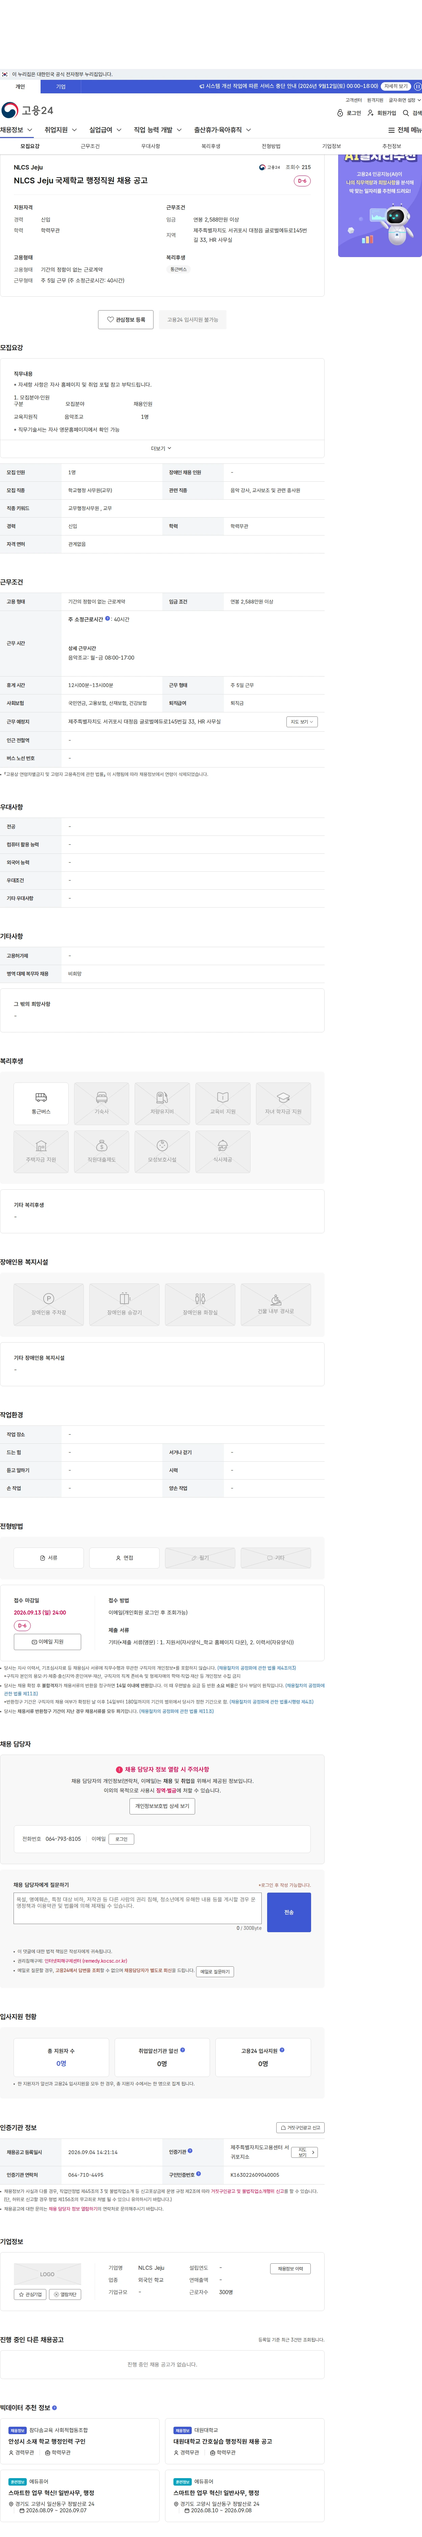422x2537 pixels.
Task: Click info icon beside 고용24 입사지원
Action: click(282, 2051)
